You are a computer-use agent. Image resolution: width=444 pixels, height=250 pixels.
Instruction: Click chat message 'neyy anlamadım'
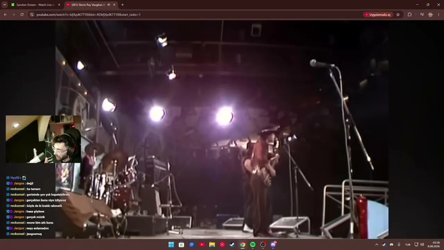click(37, 228)
